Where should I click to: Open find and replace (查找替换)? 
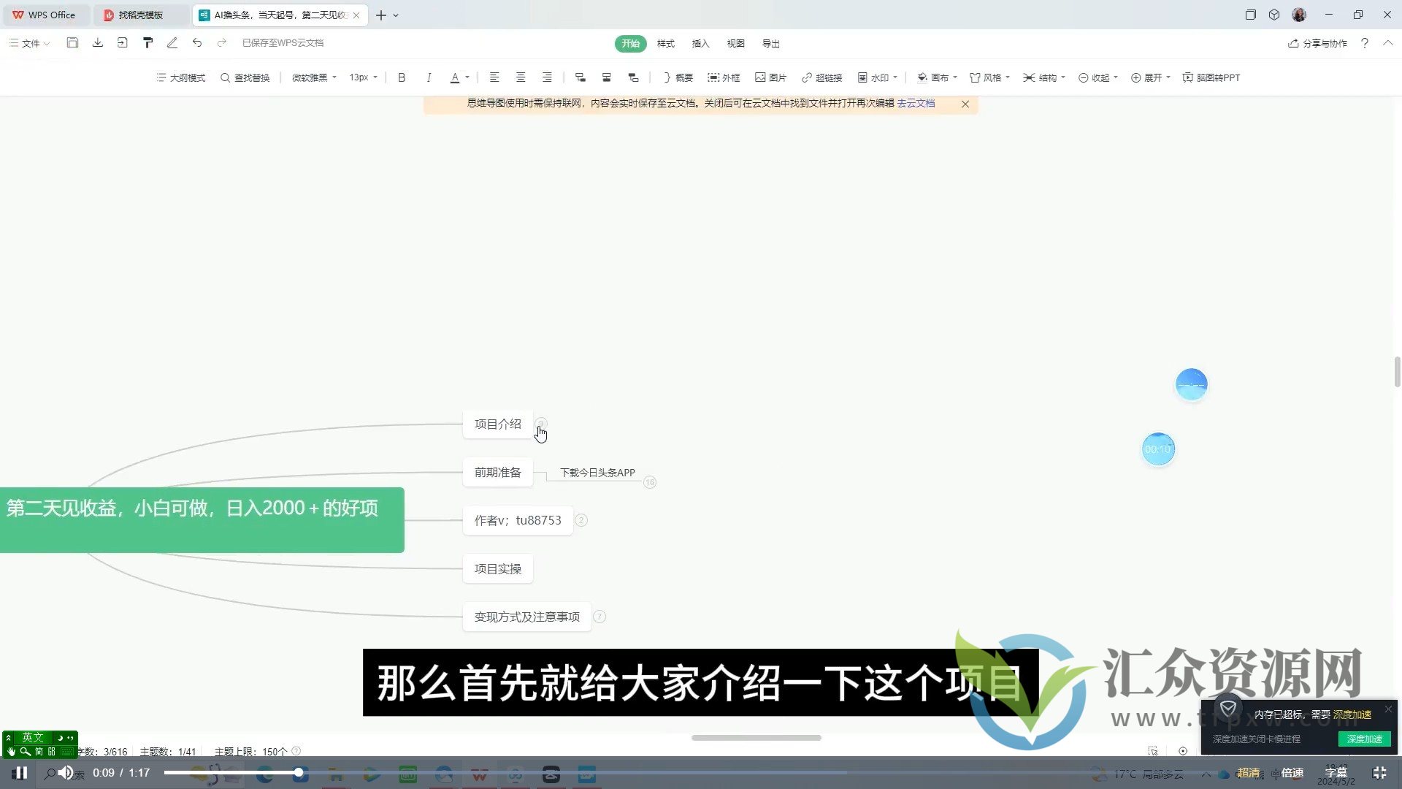(x=245, y=77)
